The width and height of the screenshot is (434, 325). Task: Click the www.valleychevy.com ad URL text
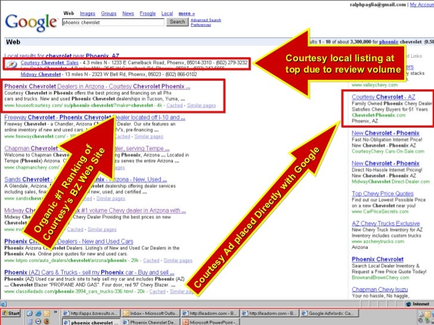tap(374, 85)
